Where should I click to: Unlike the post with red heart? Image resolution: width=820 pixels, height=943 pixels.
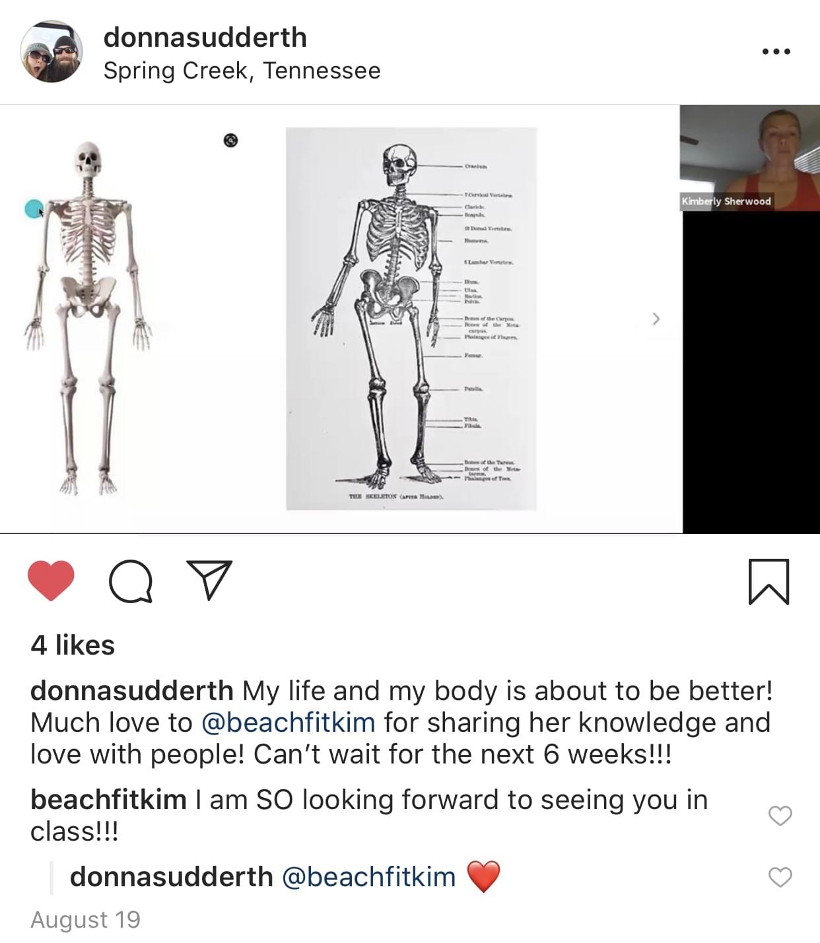(51, 581)
